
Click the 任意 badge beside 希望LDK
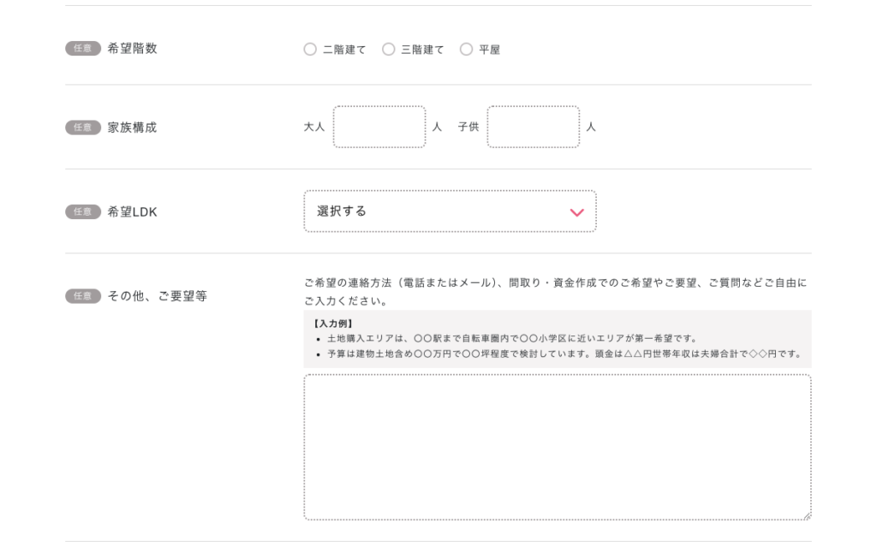(82, 211)
